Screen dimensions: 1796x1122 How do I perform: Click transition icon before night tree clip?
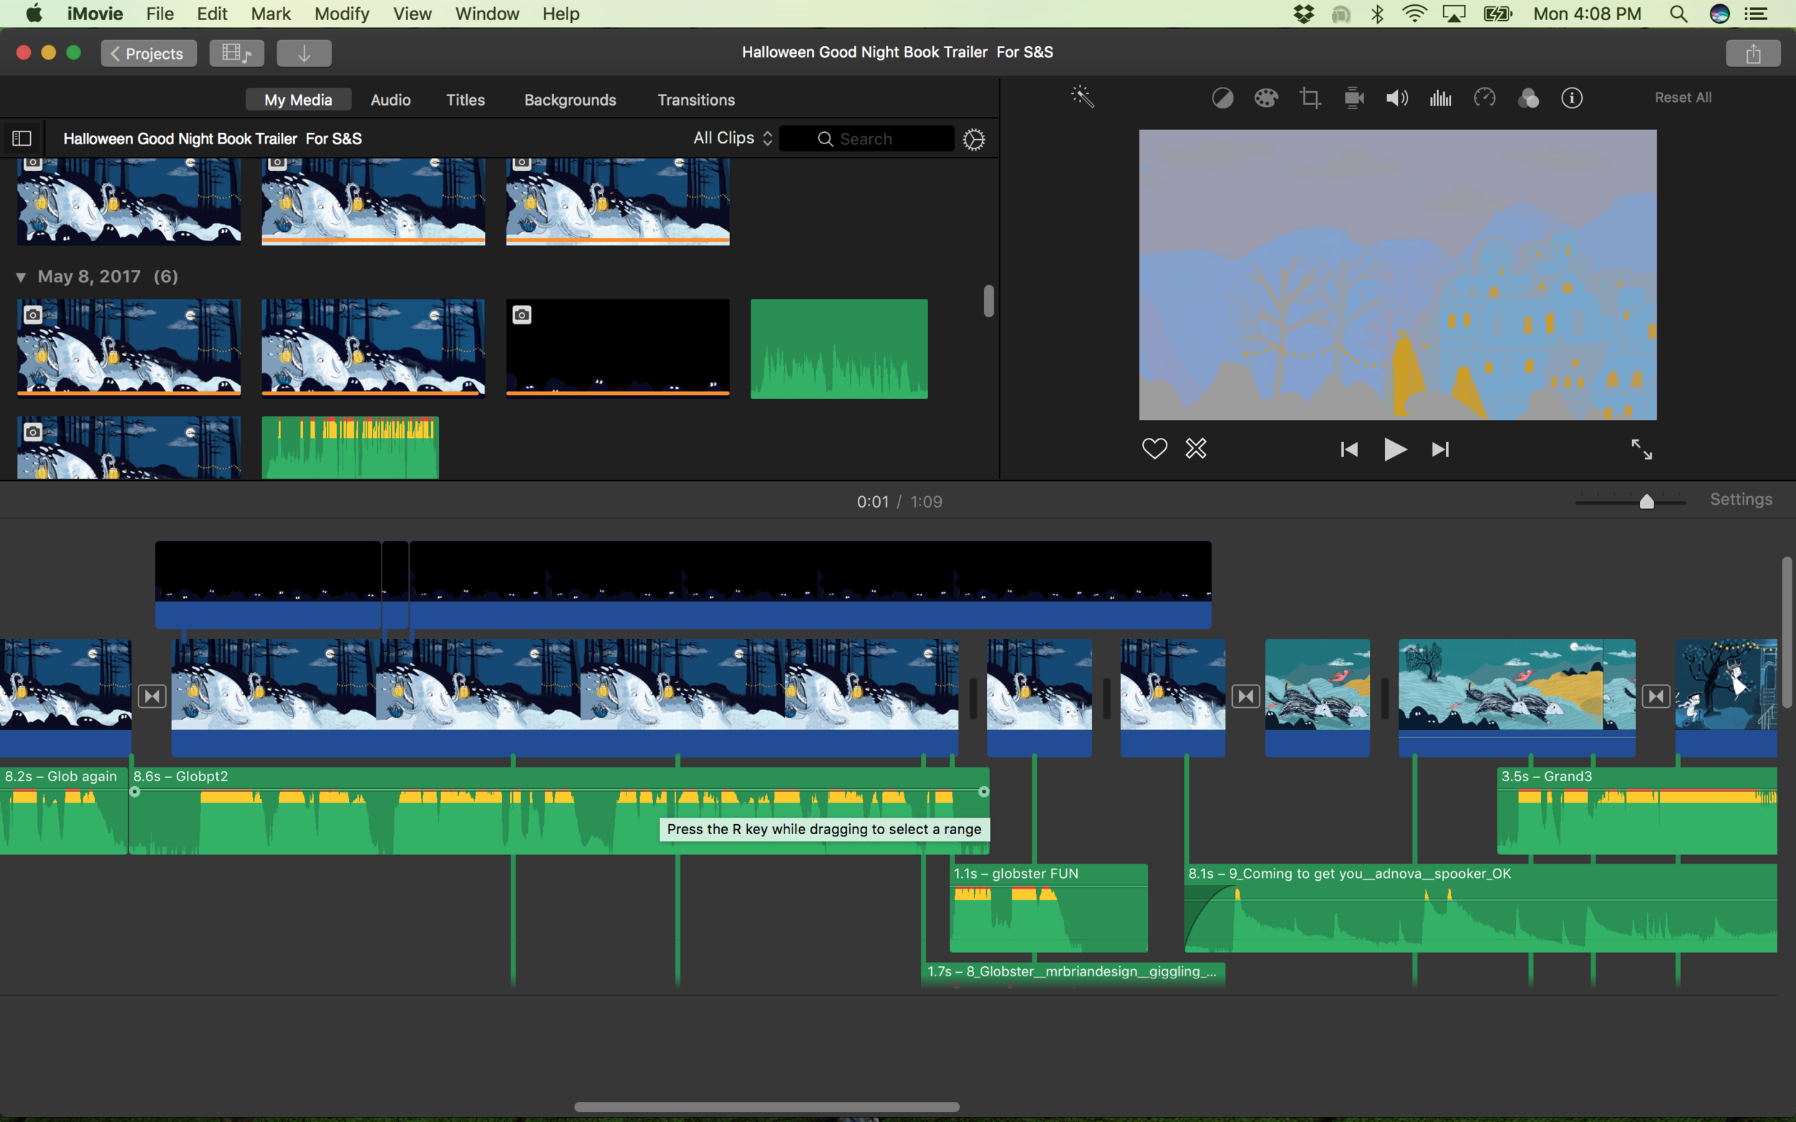[x=1656, y=696]
